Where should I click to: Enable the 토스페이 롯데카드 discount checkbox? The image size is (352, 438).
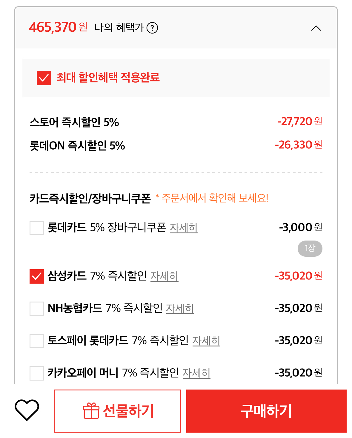[37, 341]
